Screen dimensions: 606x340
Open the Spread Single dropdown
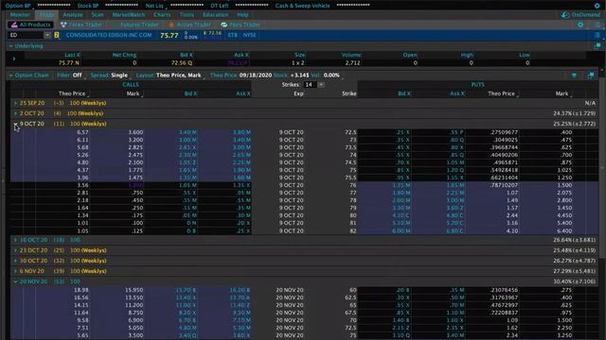[119, 76]
